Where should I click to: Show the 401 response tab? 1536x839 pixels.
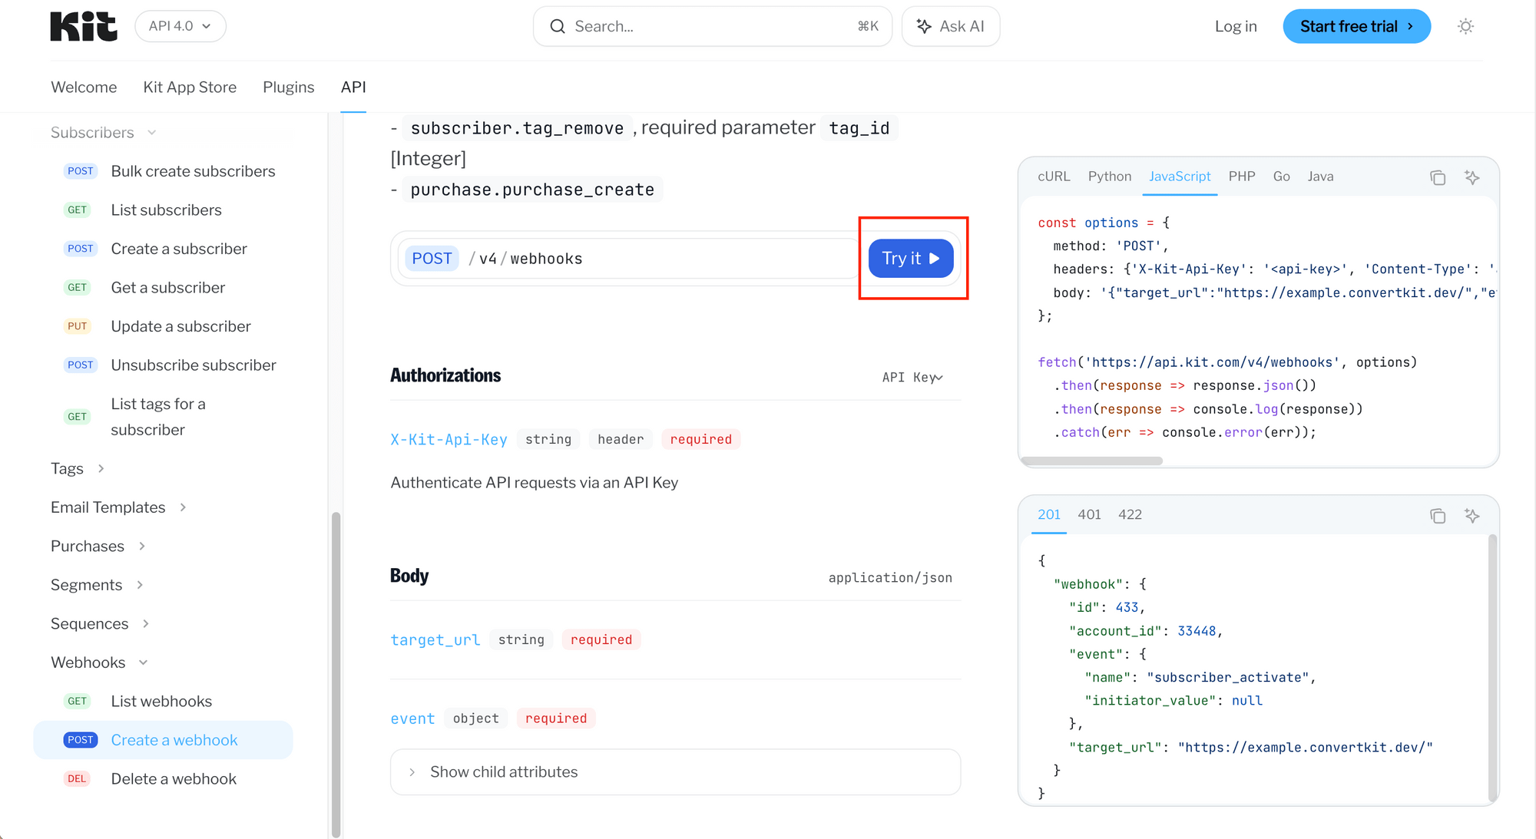coord(1090,515)
